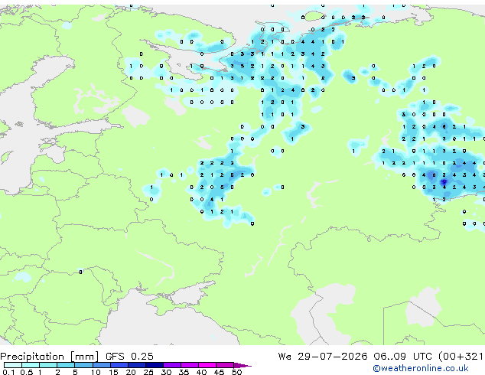The height and width of the screenshot is (375, 485).
Task: Pick the 1–2 mm legend swatch
Action: pos(48,365)
